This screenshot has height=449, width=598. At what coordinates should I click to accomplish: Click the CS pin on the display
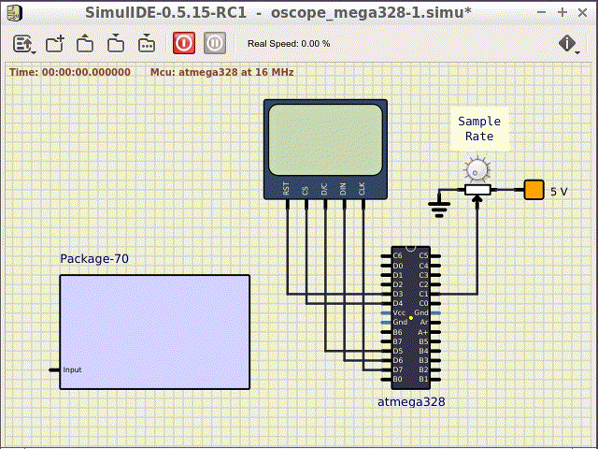[x=306, y=205]
